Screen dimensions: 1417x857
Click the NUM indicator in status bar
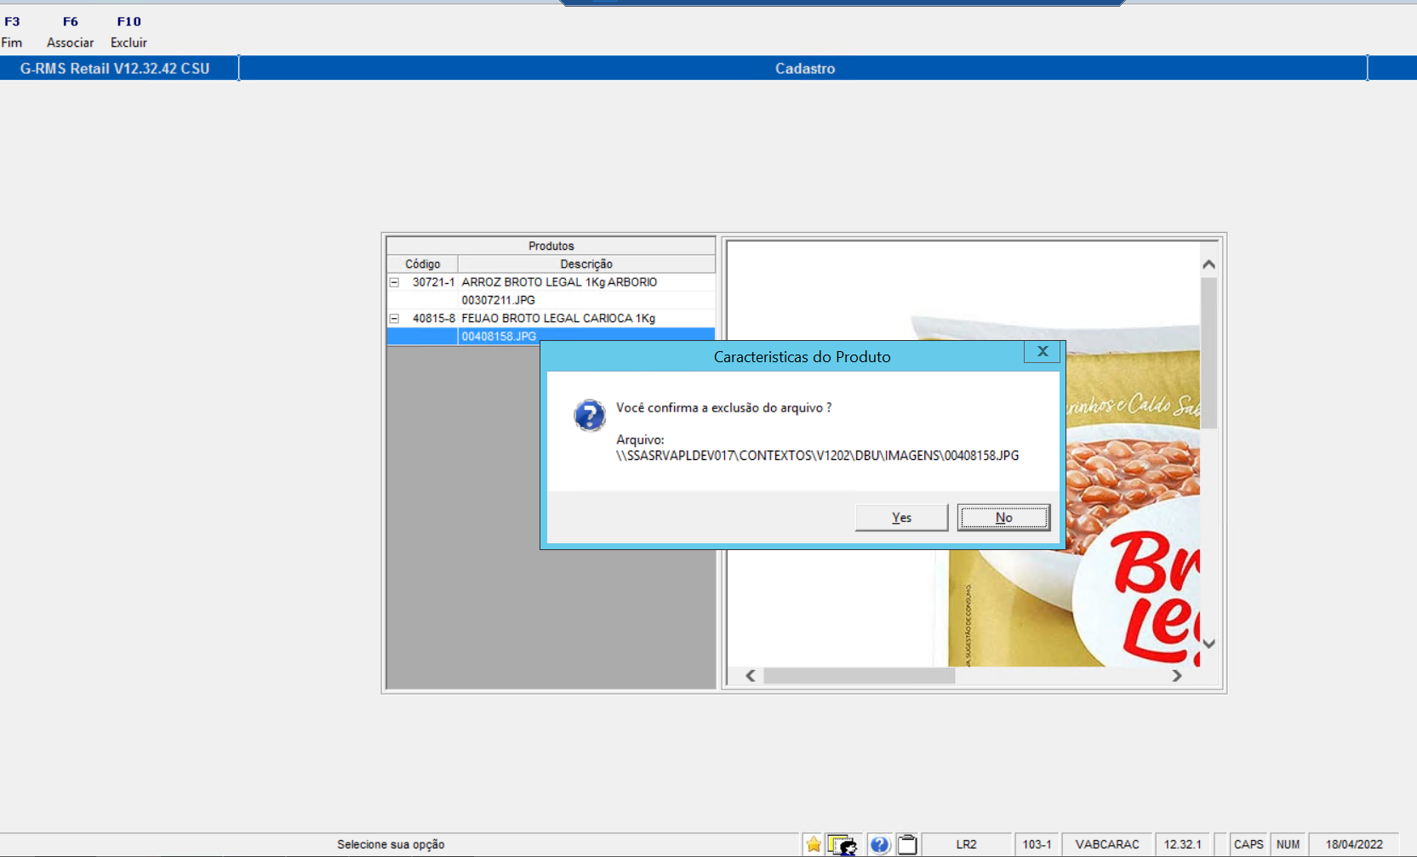1288,844
